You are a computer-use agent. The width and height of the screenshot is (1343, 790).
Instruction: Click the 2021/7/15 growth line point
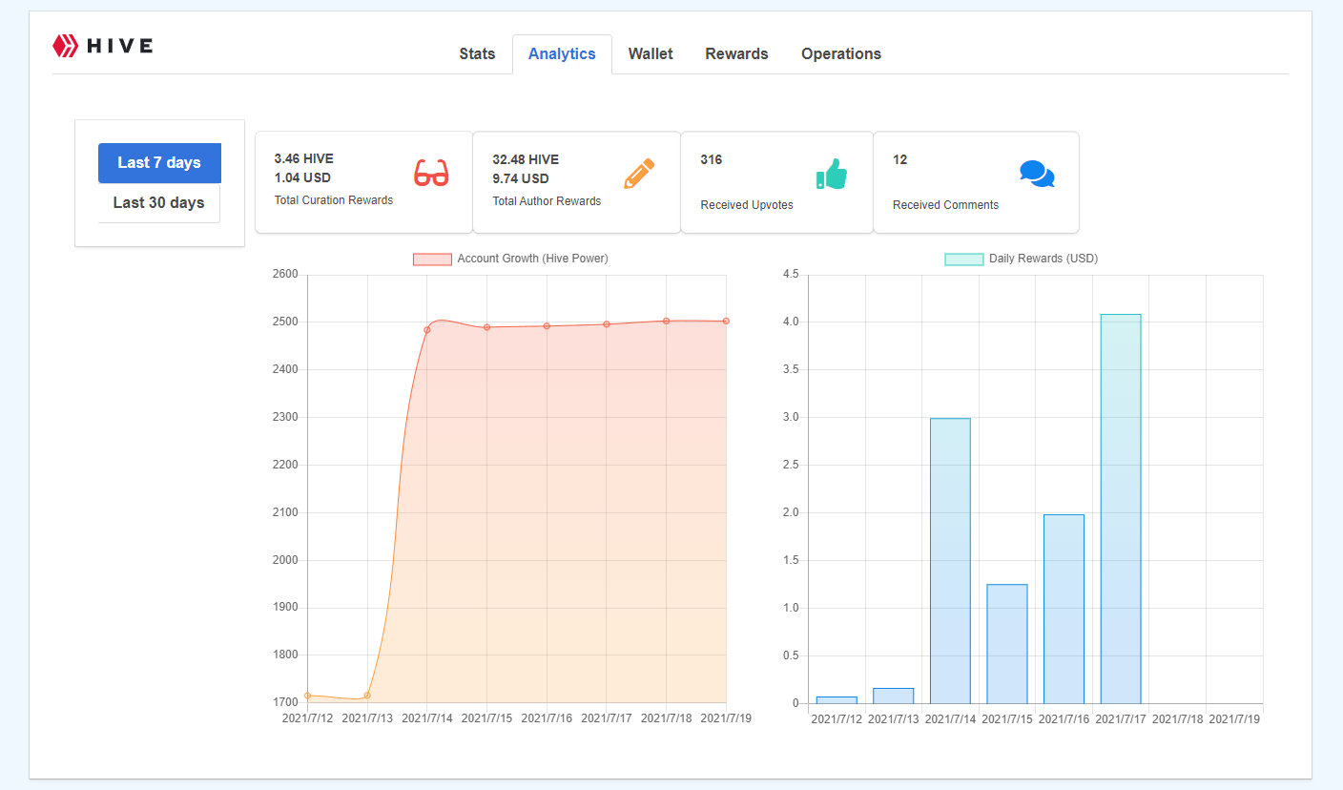point(486,327)
